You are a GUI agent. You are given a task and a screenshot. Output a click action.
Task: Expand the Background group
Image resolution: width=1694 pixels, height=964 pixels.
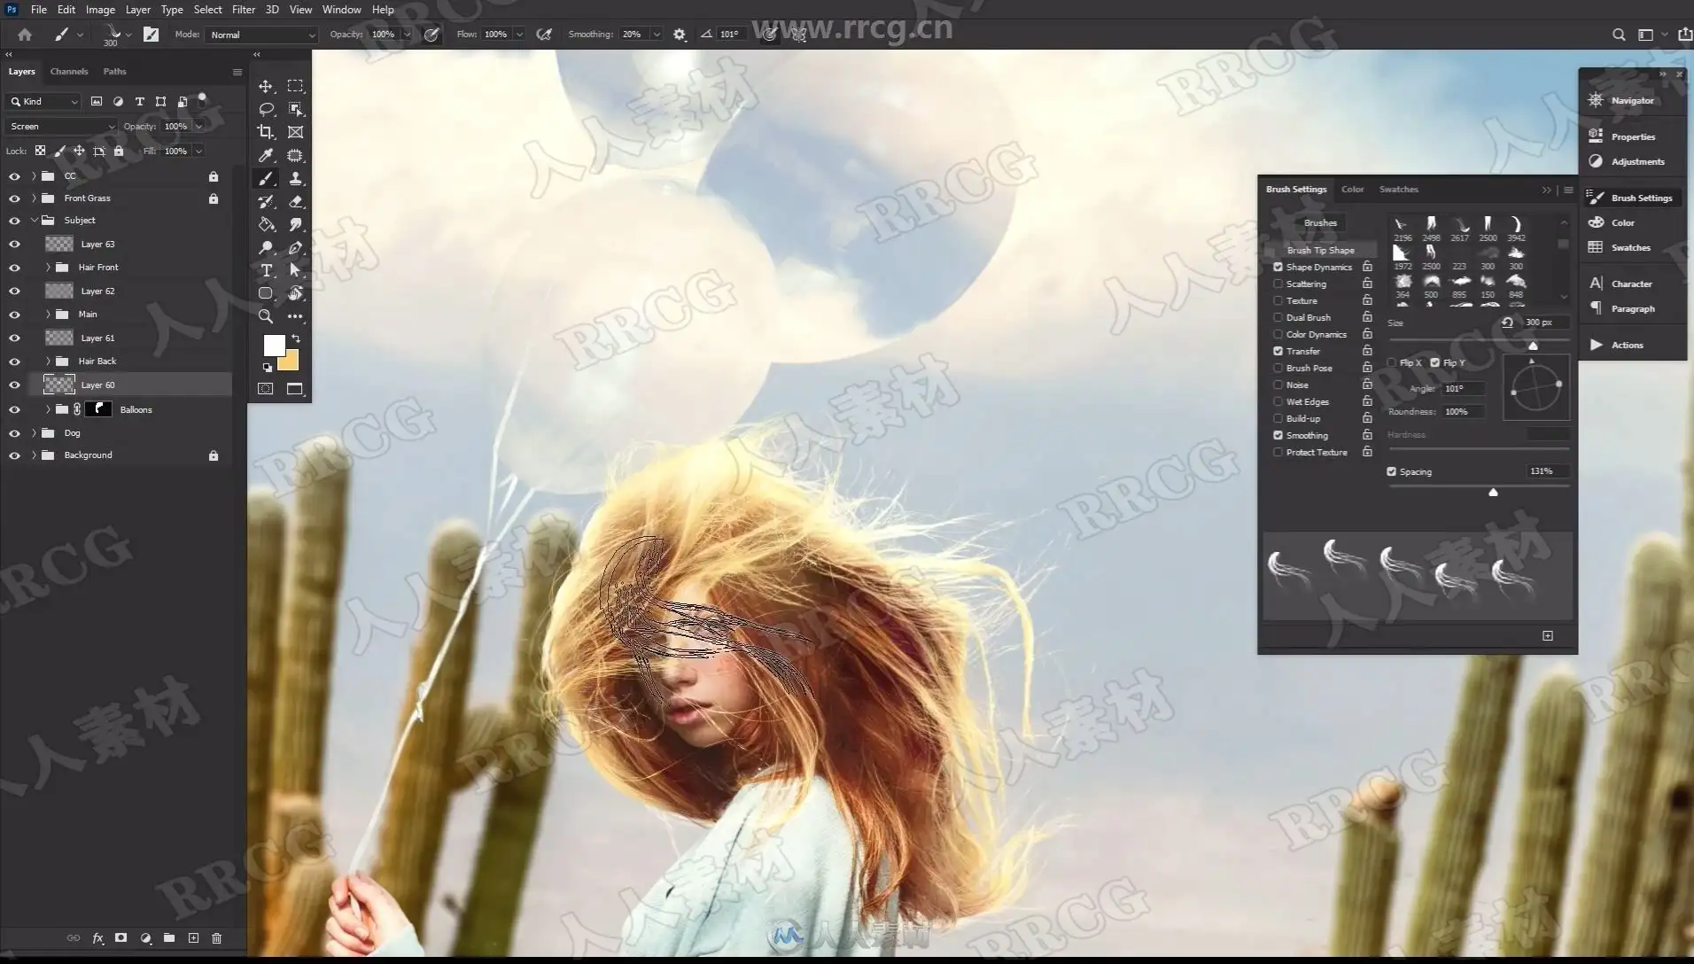point(34,455)
